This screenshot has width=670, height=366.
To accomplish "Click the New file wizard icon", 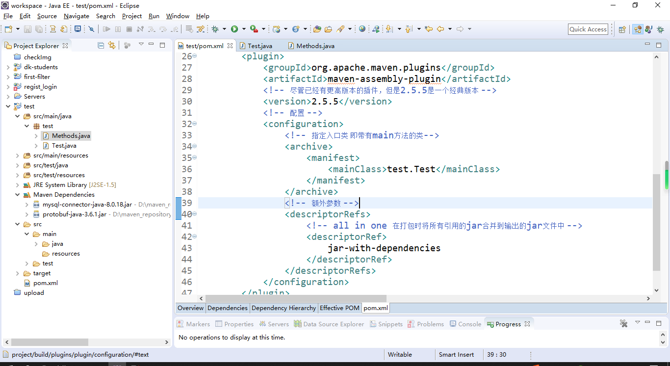I will coord(8,29).
